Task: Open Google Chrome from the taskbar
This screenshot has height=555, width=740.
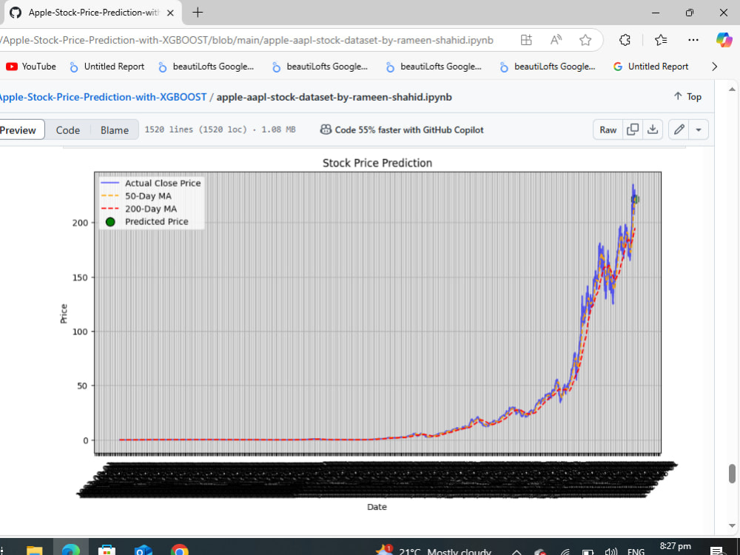Action: [x=179, y=550]
